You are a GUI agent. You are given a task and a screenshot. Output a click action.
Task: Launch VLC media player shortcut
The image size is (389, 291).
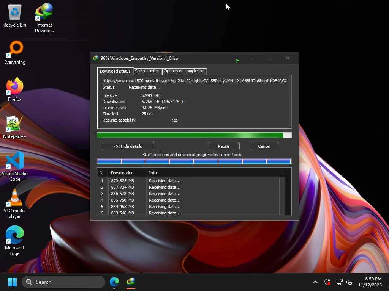15,198
